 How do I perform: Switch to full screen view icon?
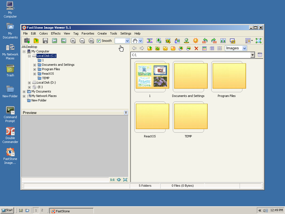coord(259,41)
